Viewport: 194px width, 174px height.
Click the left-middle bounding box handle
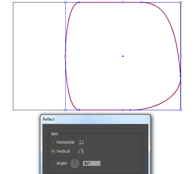click(x=65, y=56)
